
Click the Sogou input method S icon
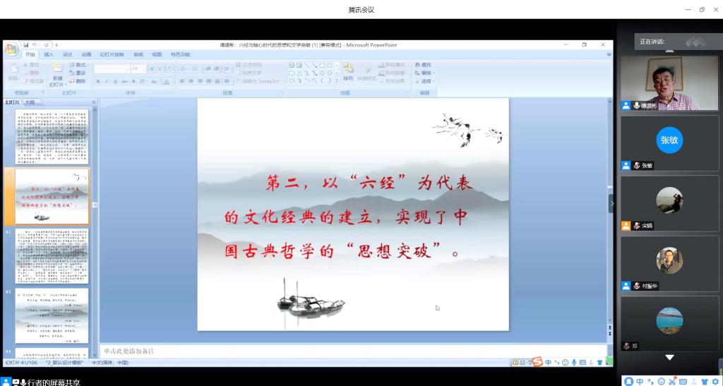click(538, 362)
